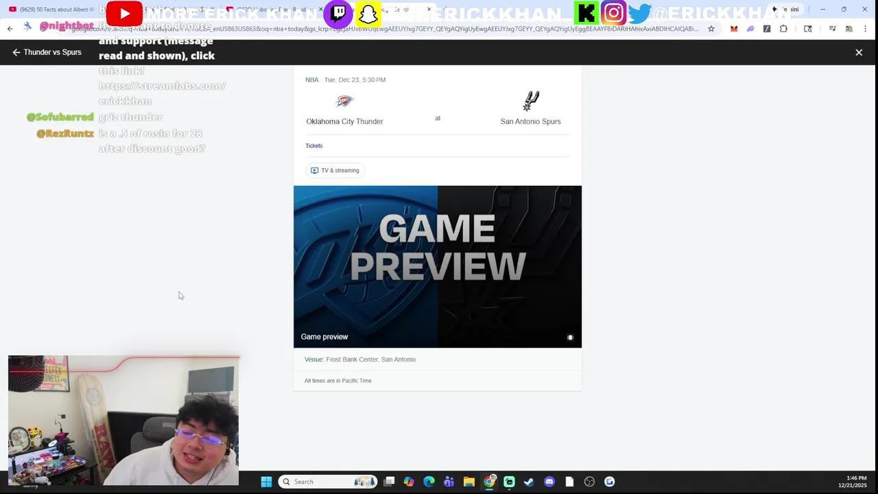
Task: Click the Chrome taskbar icon
Action: [x=489, y=482]
